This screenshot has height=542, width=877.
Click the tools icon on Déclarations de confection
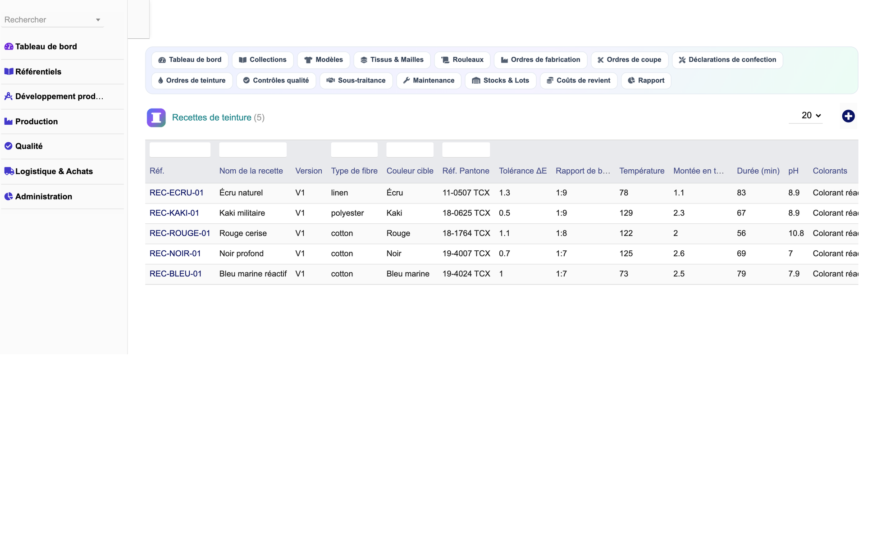pos(682,60)
